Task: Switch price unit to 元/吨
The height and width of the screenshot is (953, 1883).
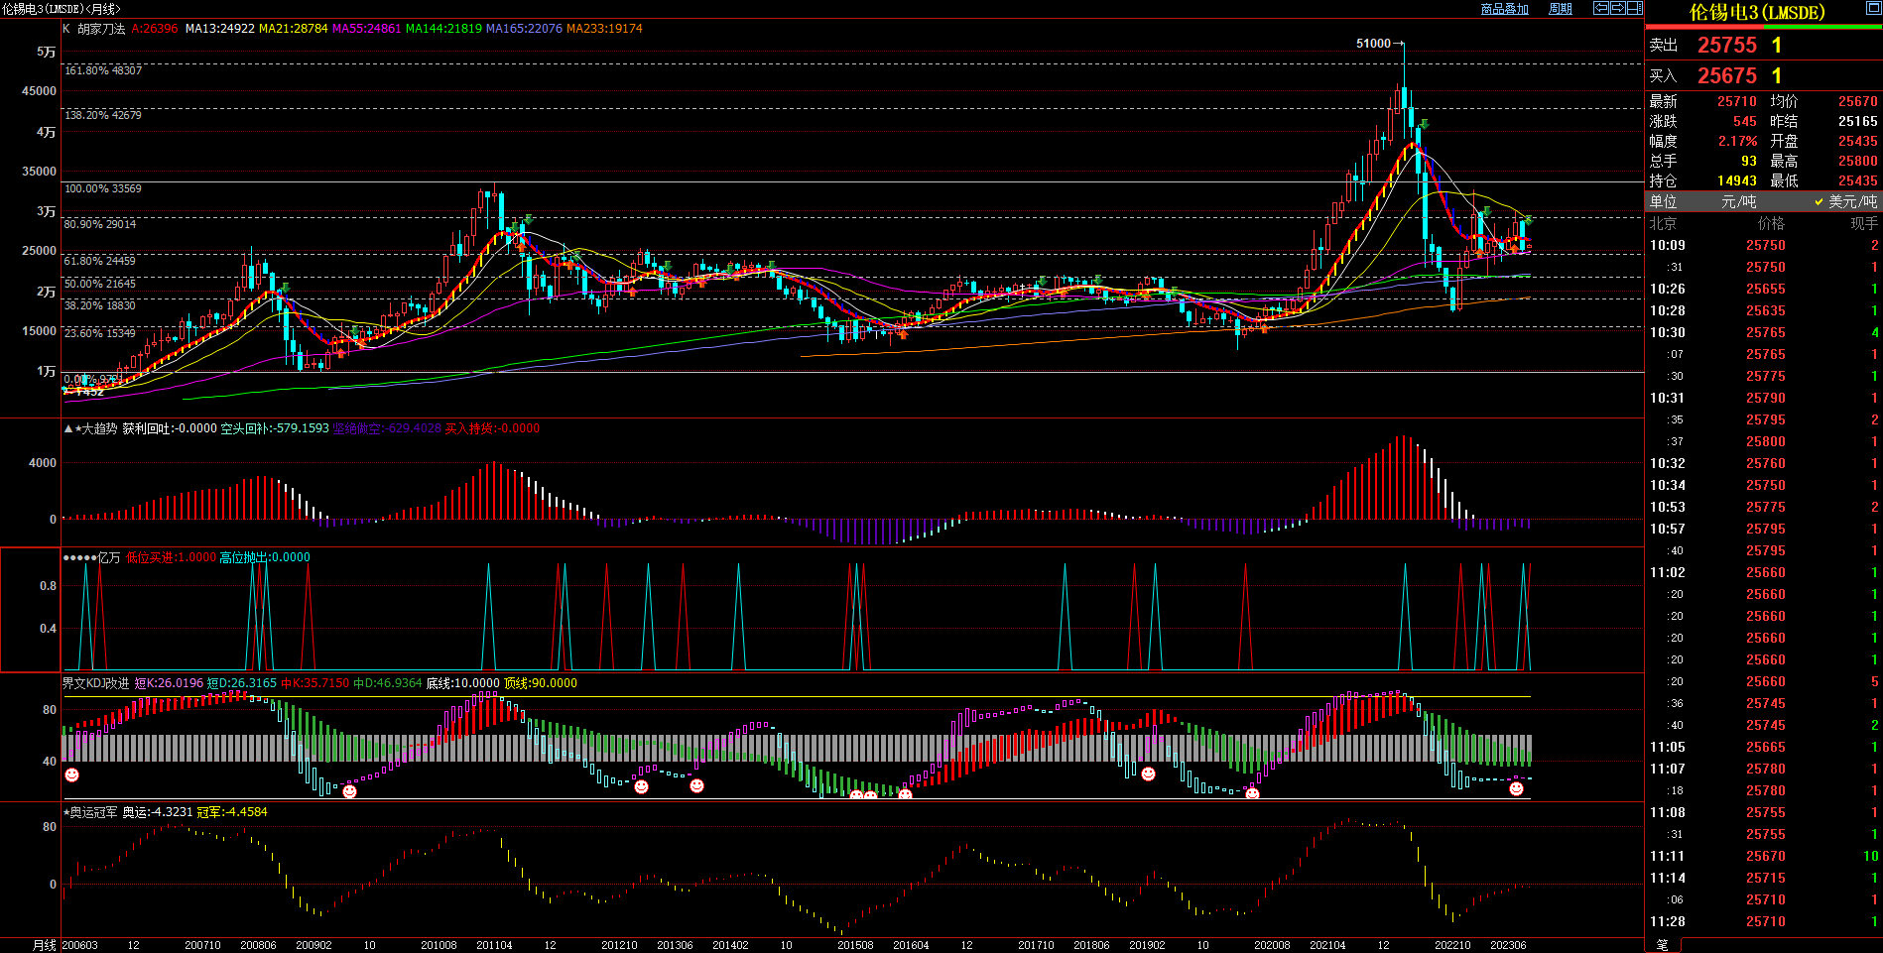Action: pyautogui.click(x=1738, y=201)
